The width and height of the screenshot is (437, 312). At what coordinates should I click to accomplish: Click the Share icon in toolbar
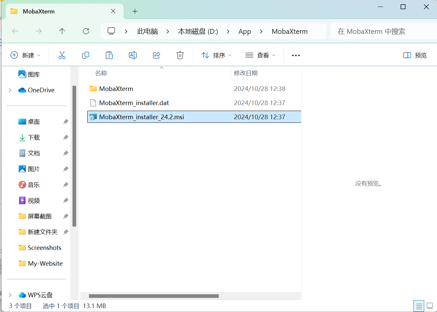[x=156, y=55]
